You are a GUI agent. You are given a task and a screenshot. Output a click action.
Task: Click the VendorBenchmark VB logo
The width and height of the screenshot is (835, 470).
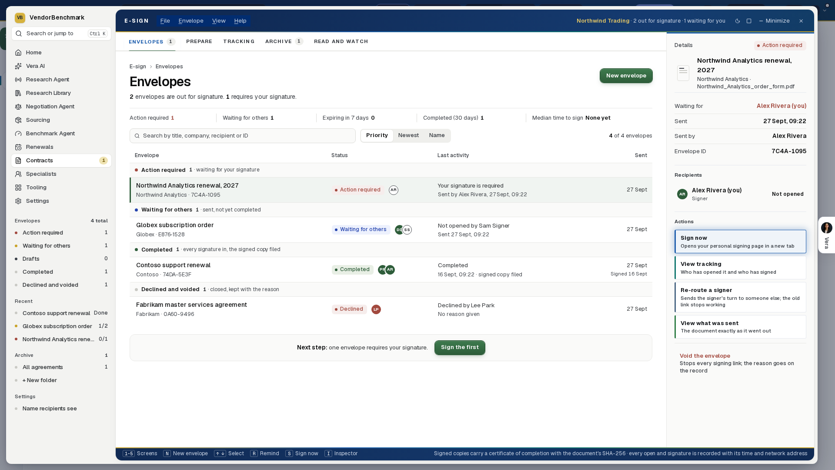click(20, 18)
